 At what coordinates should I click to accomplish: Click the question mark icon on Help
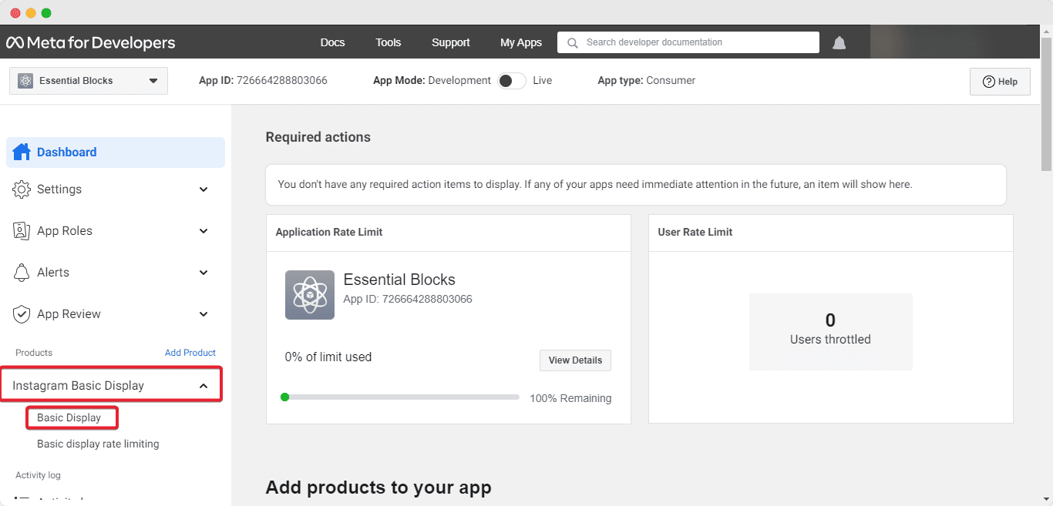[x=988, y=82]
